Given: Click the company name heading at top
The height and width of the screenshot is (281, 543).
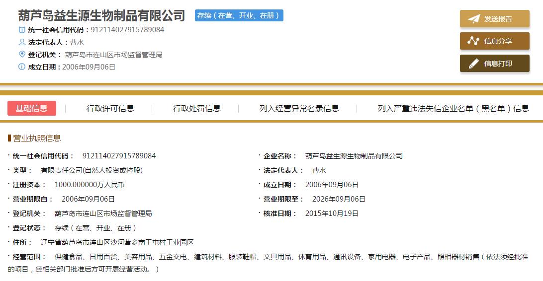Looking at the screenshot, I should (x=101, y=15).
